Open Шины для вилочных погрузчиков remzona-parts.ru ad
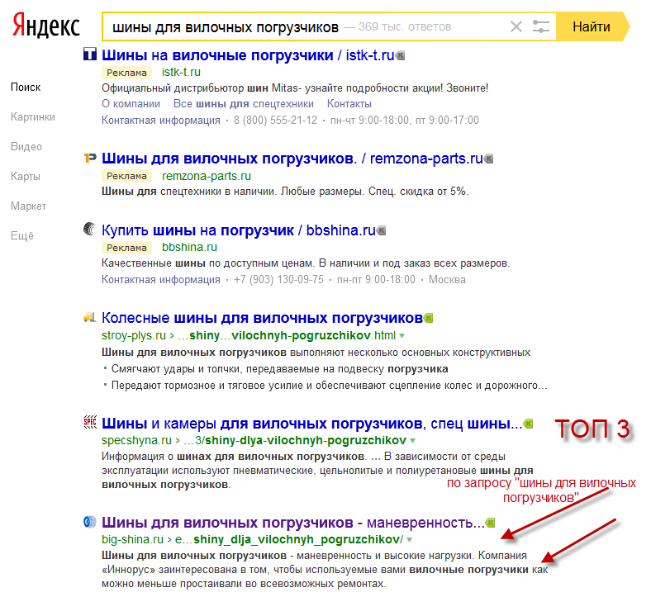Screen dimensions: 651x597 292,159
